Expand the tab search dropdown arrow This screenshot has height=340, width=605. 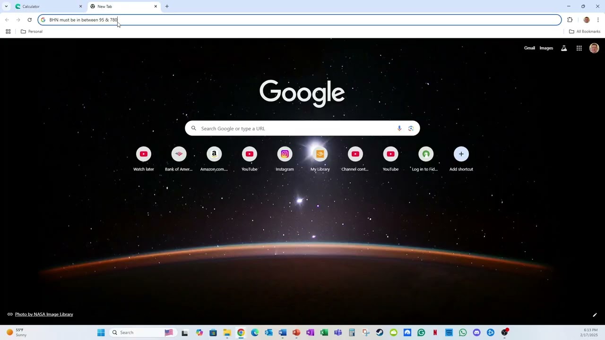6,7
